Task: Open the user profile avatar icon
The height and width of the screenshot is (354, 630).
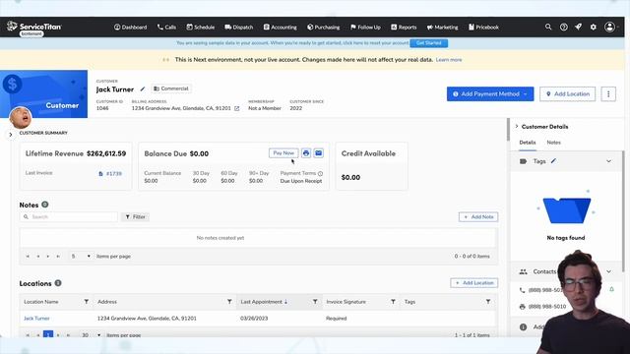Action: coord(609,27)
